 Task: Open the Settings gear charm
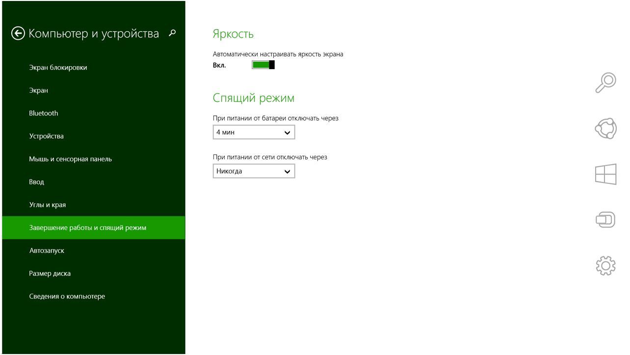pos(605,265)
